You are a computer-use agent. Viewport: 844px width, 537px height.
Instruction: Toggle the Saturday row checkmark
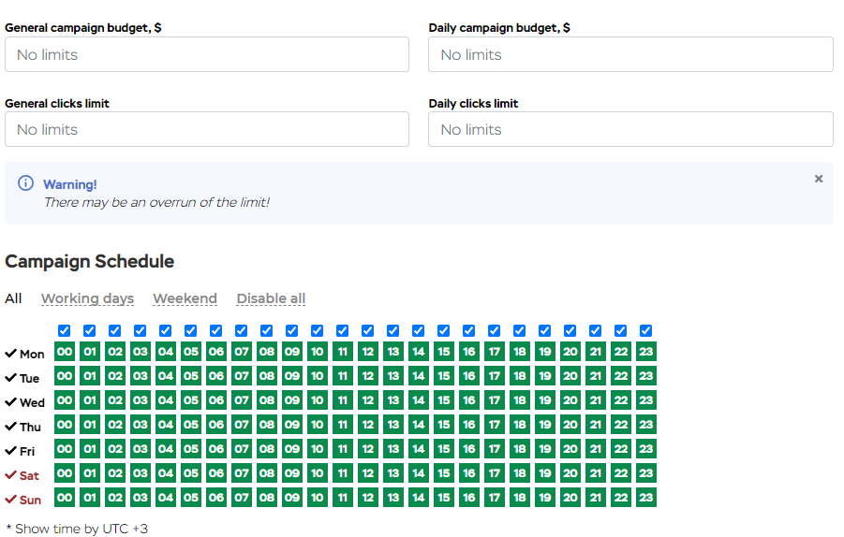[x=11, y=475]
